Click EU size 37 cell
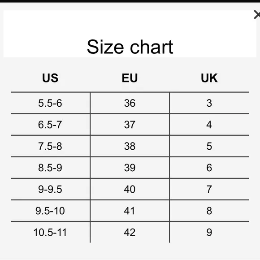The image size is (260, 260). tap(130, 125)
